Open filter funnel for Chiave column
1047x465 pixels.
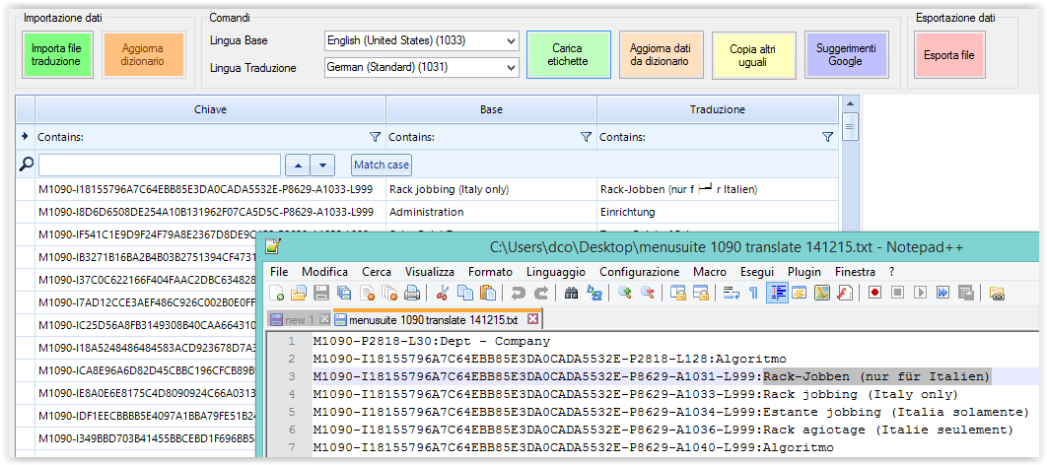[374, 137]
